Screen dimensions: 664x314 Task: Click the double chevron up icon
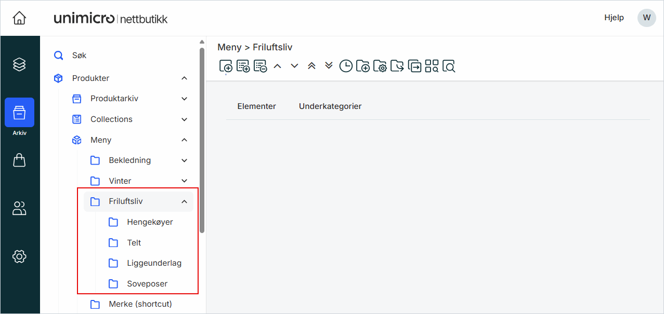pyautogui.click(x=311, y=66)
